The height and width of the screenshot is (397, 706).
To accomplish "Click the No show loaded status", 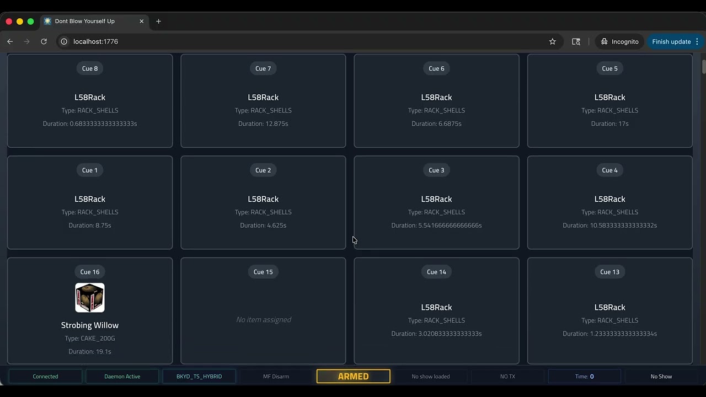I will 431,377.
